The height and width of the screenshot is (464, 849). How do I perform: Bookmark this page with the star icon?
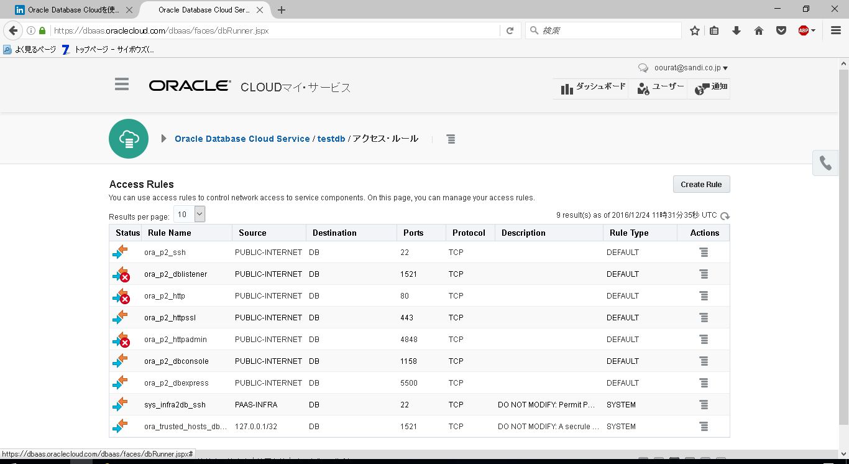695,30
